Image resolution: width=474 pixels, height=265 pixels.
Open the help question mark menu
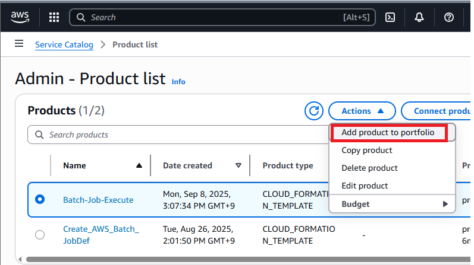[x=449, y=17]
